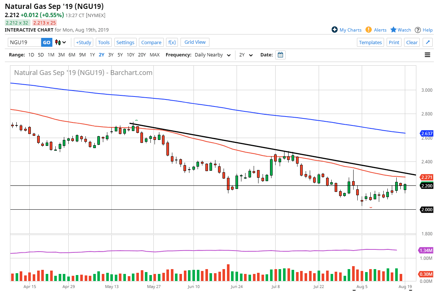Open the candlestick chart type selector

(x=61, y=42)
